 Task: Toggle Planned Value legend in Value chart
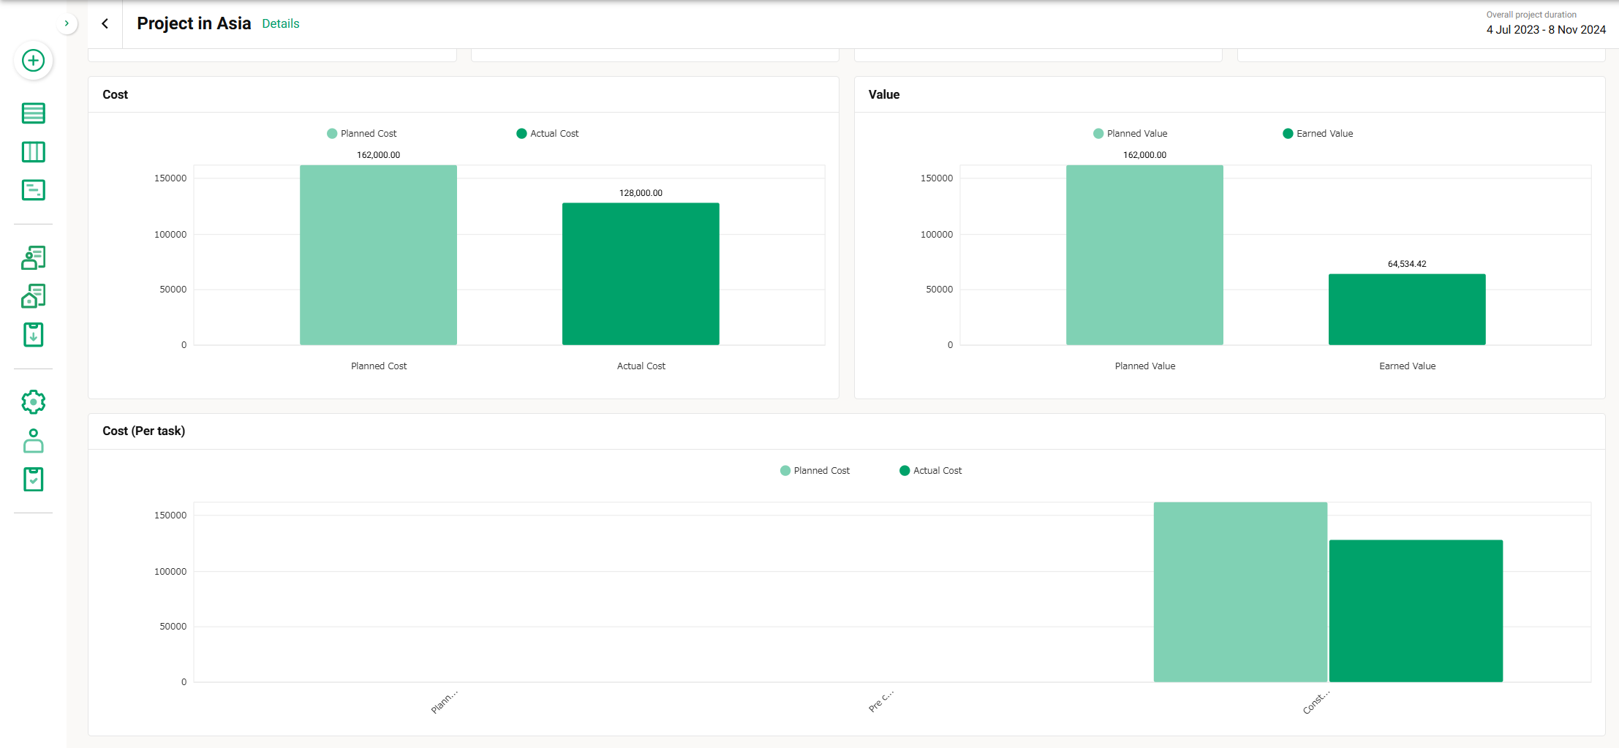[1130, 134]
